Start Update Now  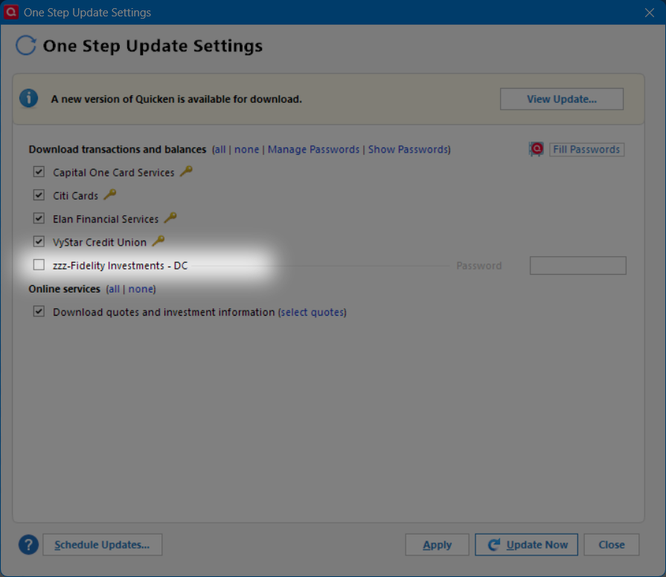pyautogui.click(x=526, y=545)
